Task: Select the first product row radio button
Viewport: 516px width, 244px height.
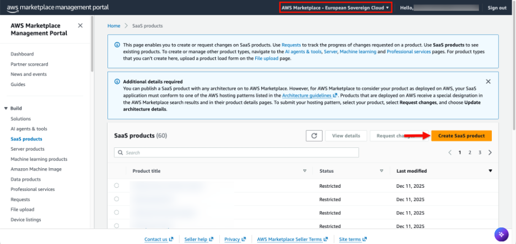Action: pyautogui.click(x=116, y=185)
